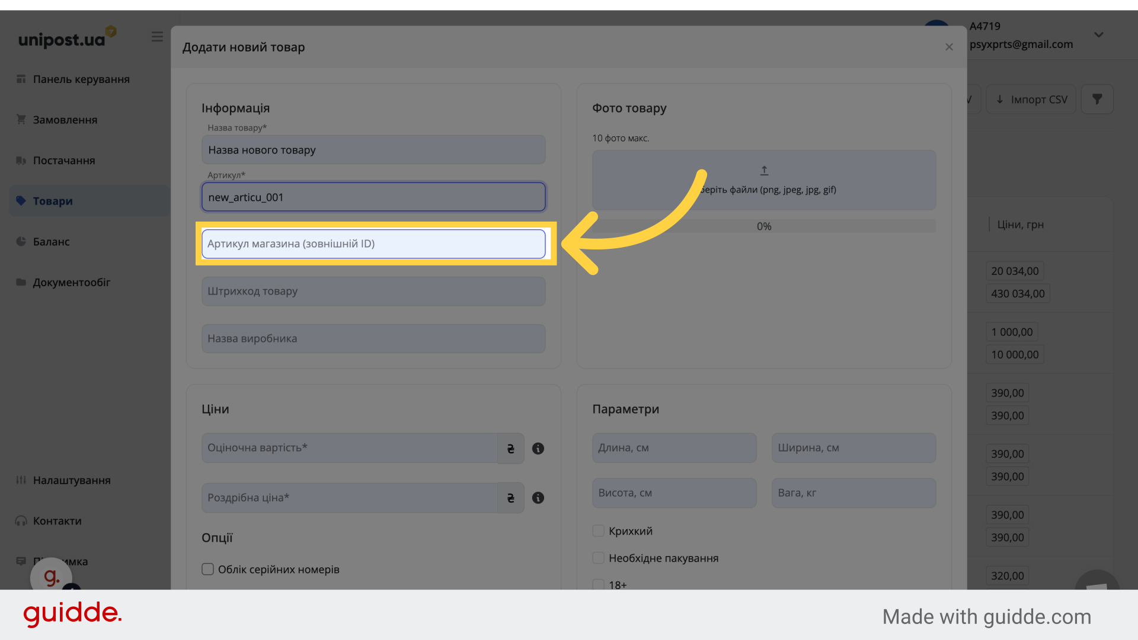1138x640 pixels.
Task: Check the Необхідне пакування option
Action: tap(599, 558)
